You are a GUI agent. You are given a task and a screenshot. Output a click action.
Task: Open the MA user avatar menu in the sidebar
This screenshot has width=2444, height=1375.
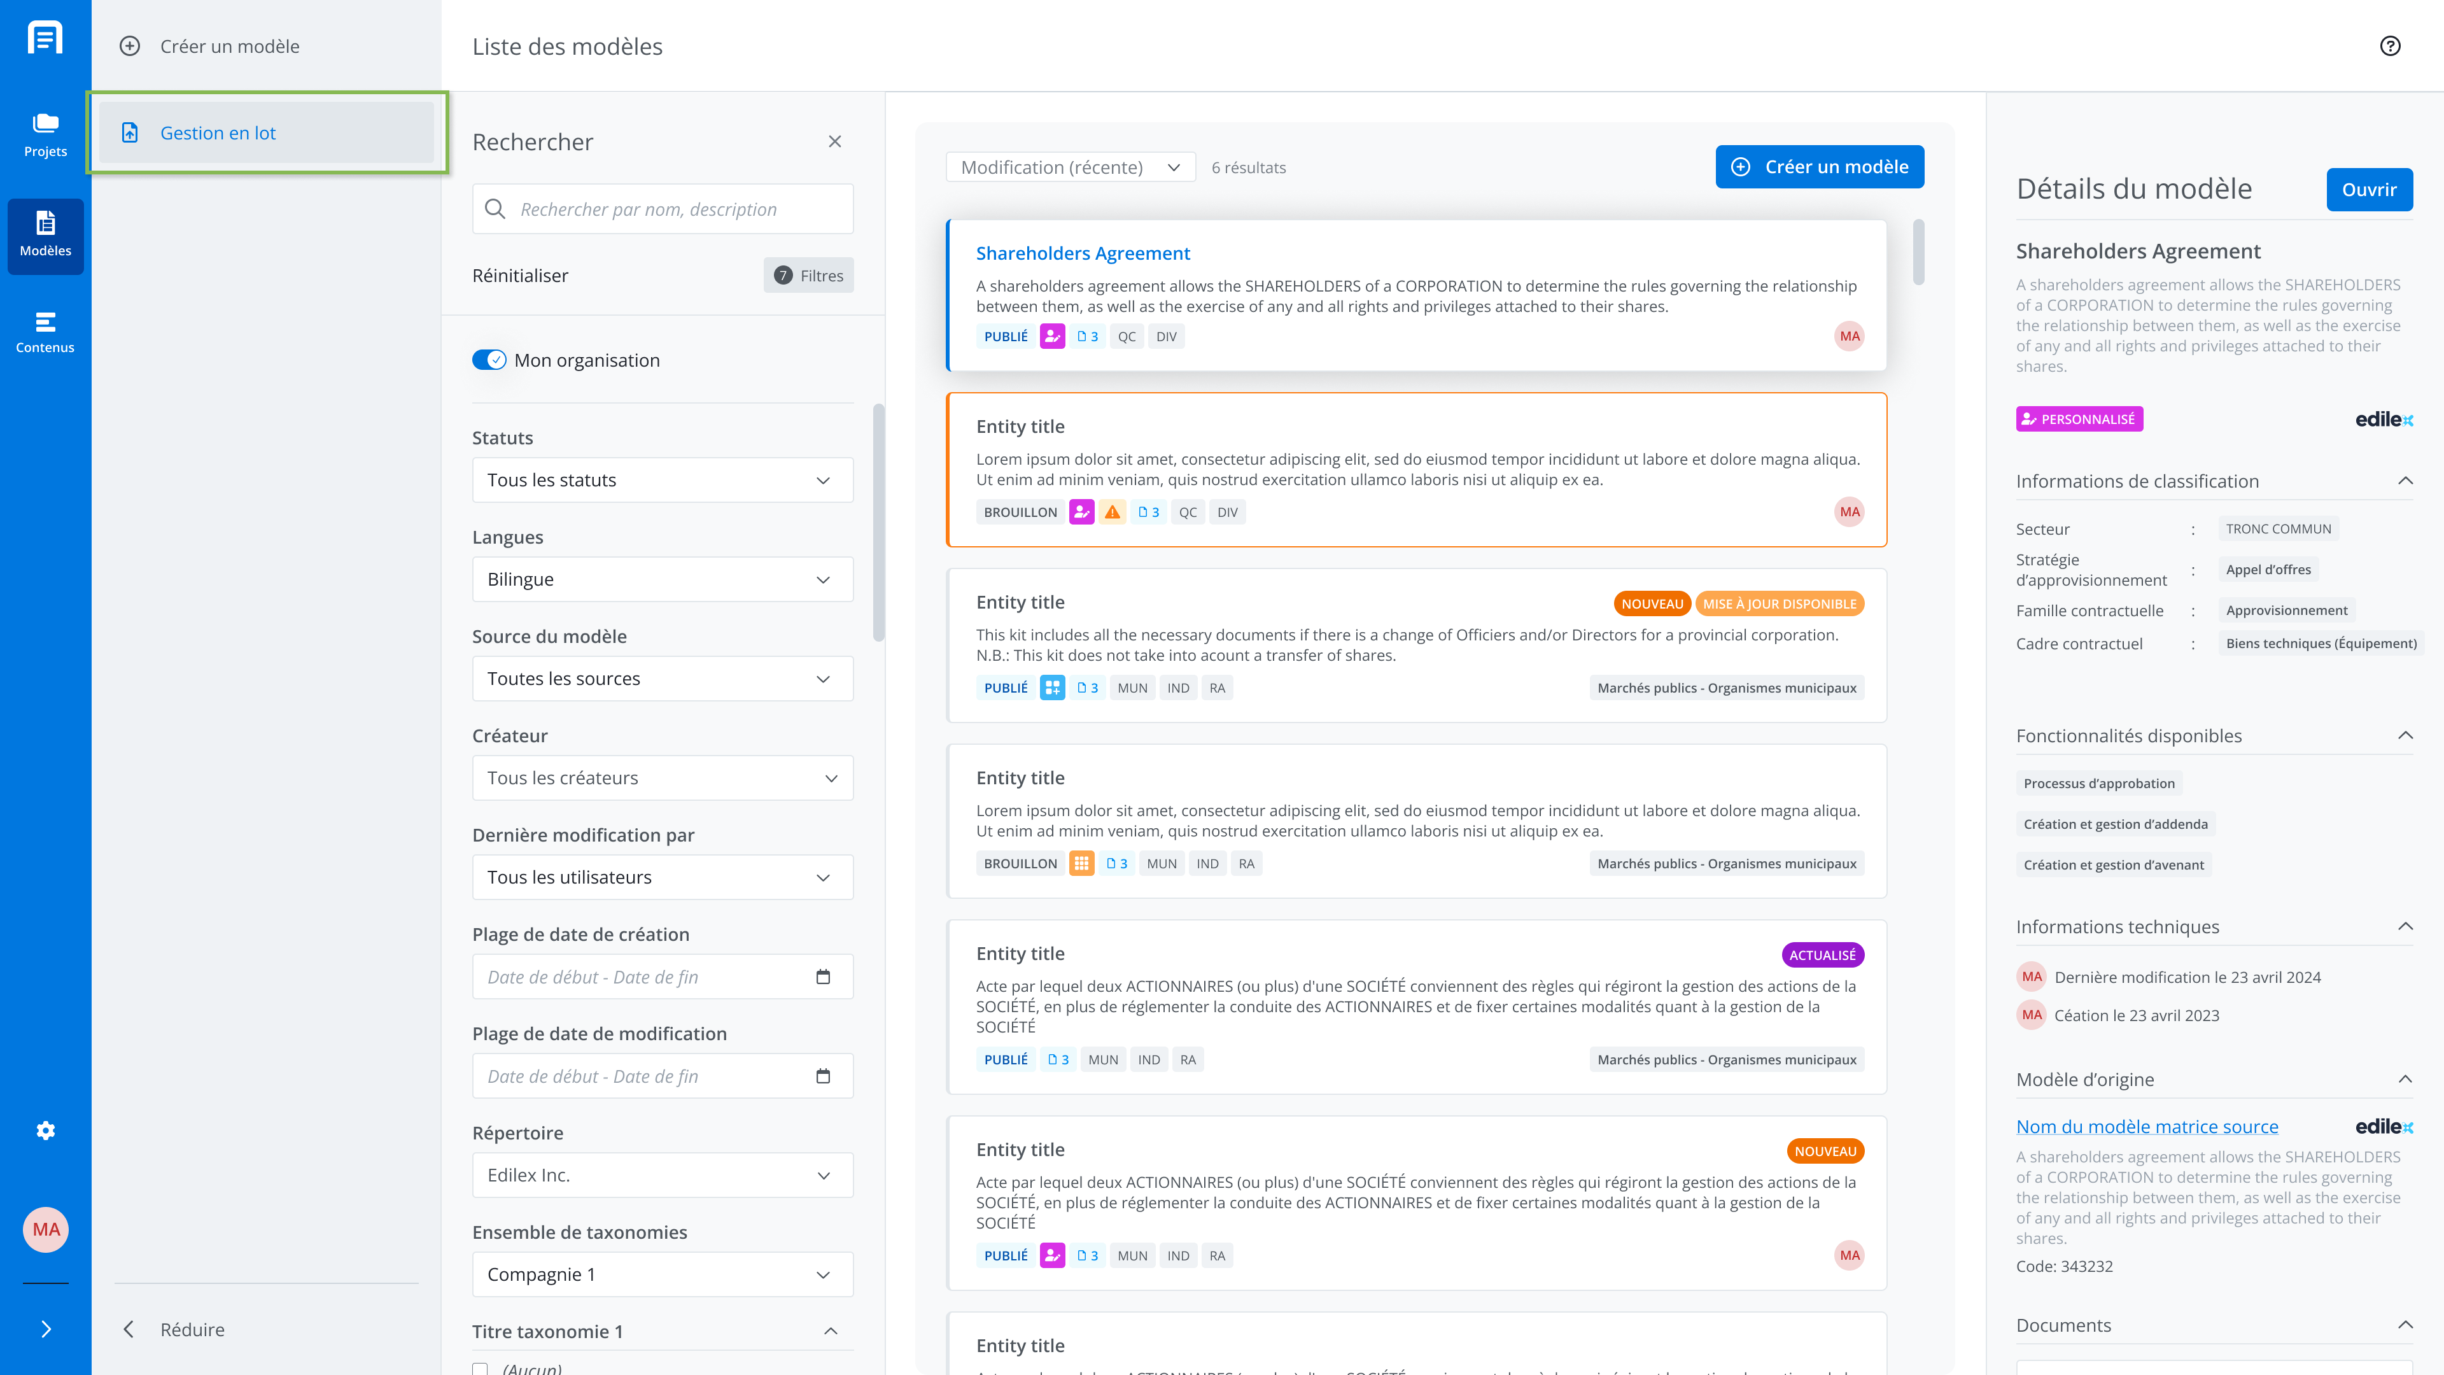click(46, 1230)
